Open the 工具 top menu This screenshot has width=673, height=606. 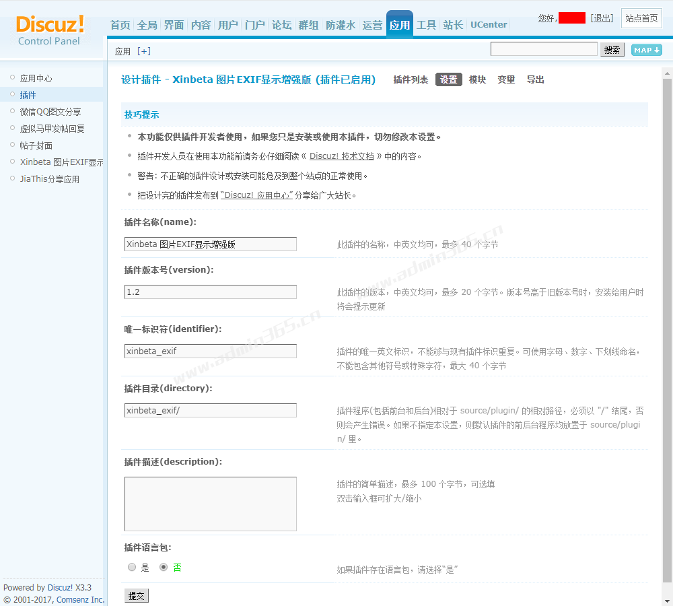point(426,25)
